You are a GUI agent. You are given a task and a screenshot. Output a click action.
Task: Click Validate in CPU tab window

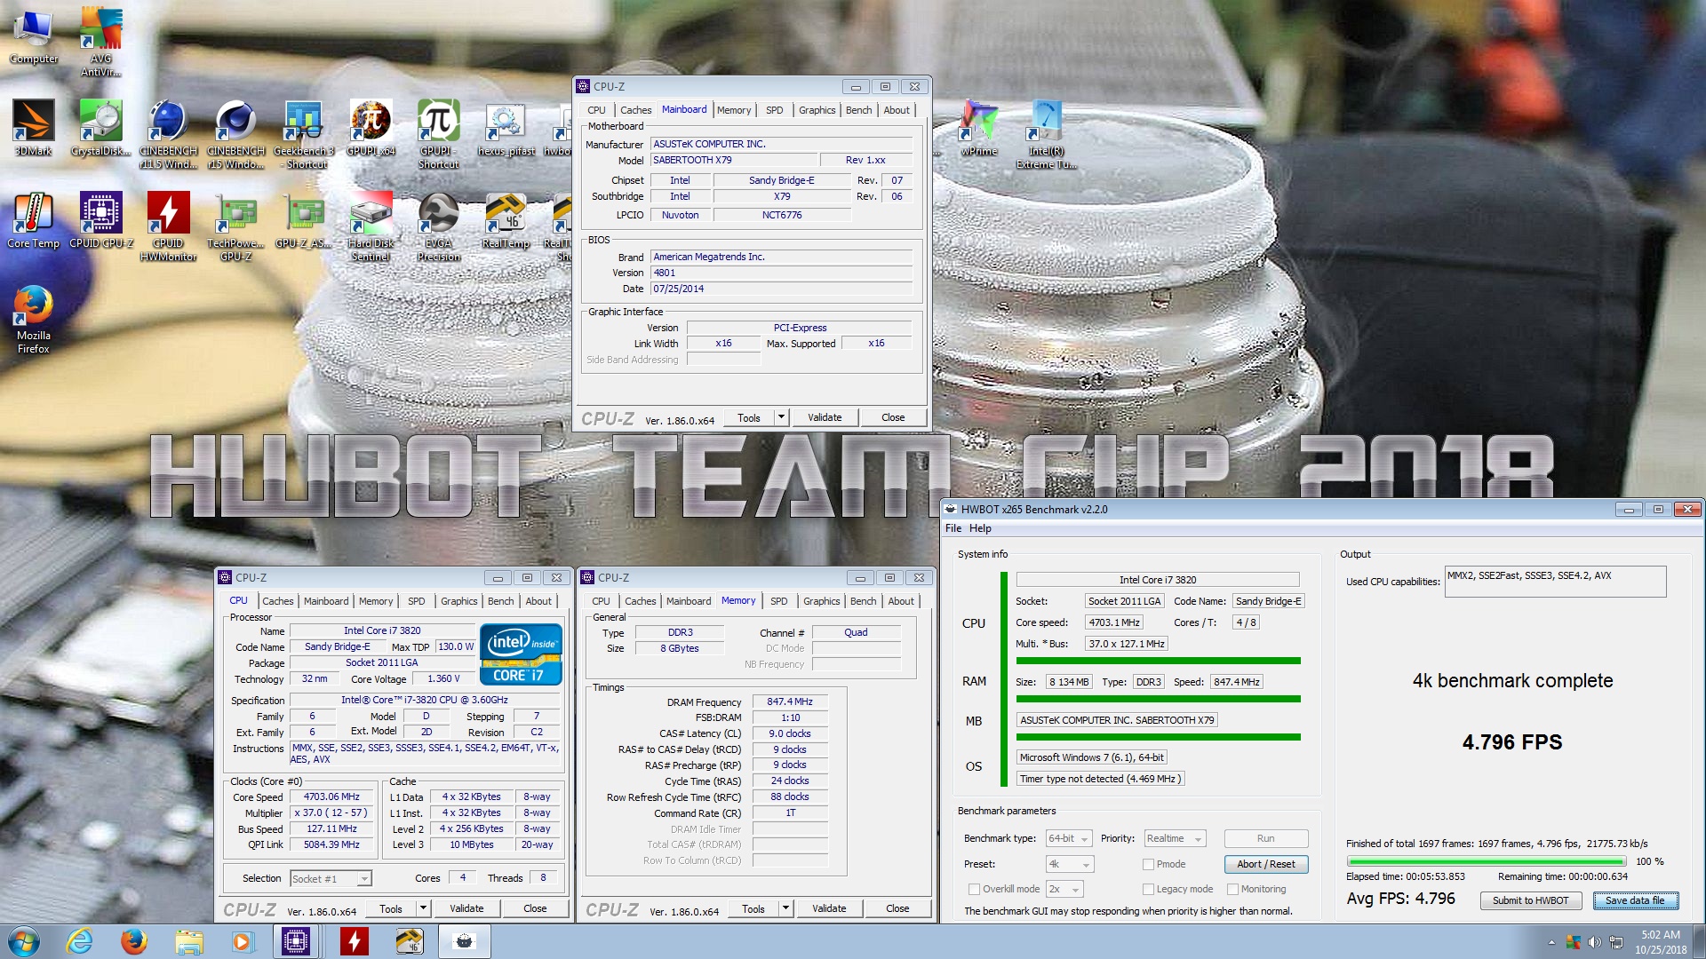[x=466, y=908]
